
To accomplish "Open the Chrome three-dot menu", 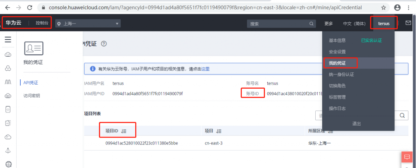I will pyautogui.click(x=409, y=7).
